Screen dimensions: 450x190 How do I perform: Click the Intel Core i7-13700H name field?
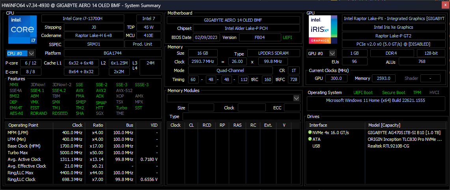tap(83, 18)
